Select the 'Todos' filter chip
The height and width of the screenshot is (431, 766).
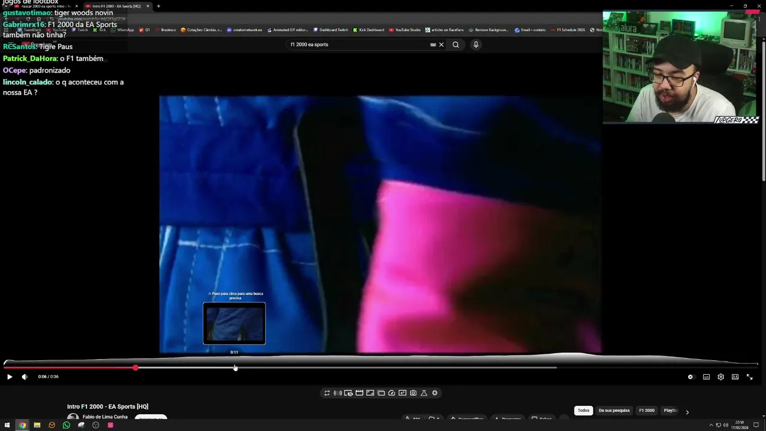coord(583,411)
